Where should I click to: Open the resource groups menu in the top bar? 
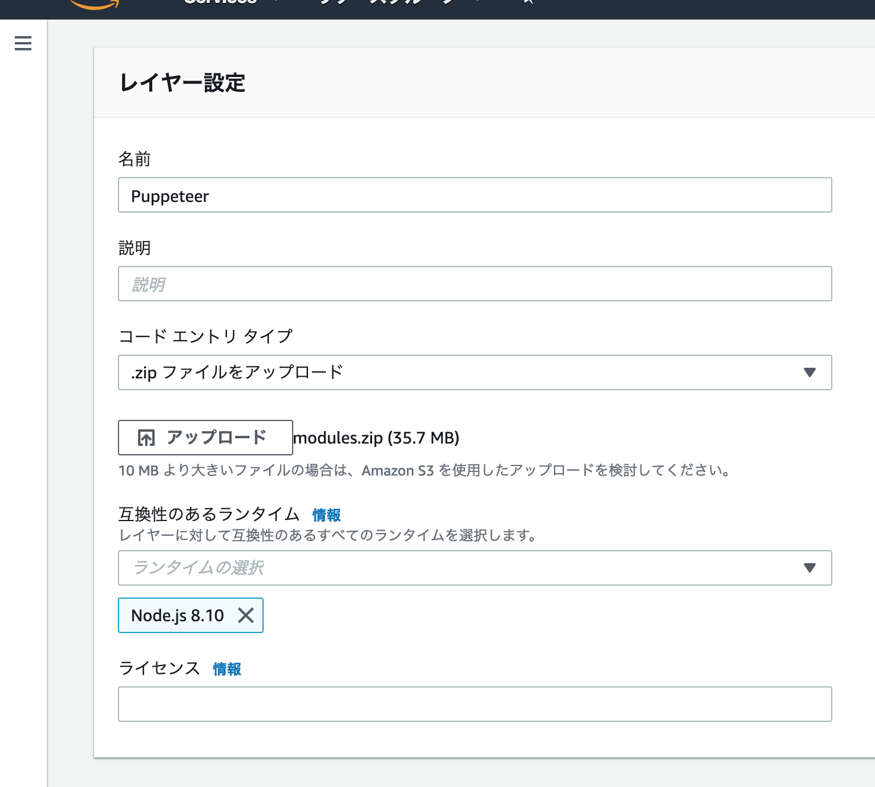379,2
